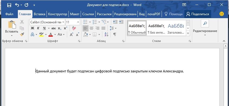The image size is (229, 106).
Task: Send feedback with the smiley face icon
Action: point(222,14)
